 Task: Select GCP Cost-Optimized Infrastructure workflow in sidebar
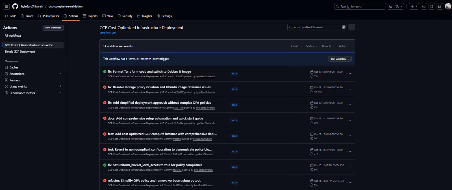[x=33, y=45]
